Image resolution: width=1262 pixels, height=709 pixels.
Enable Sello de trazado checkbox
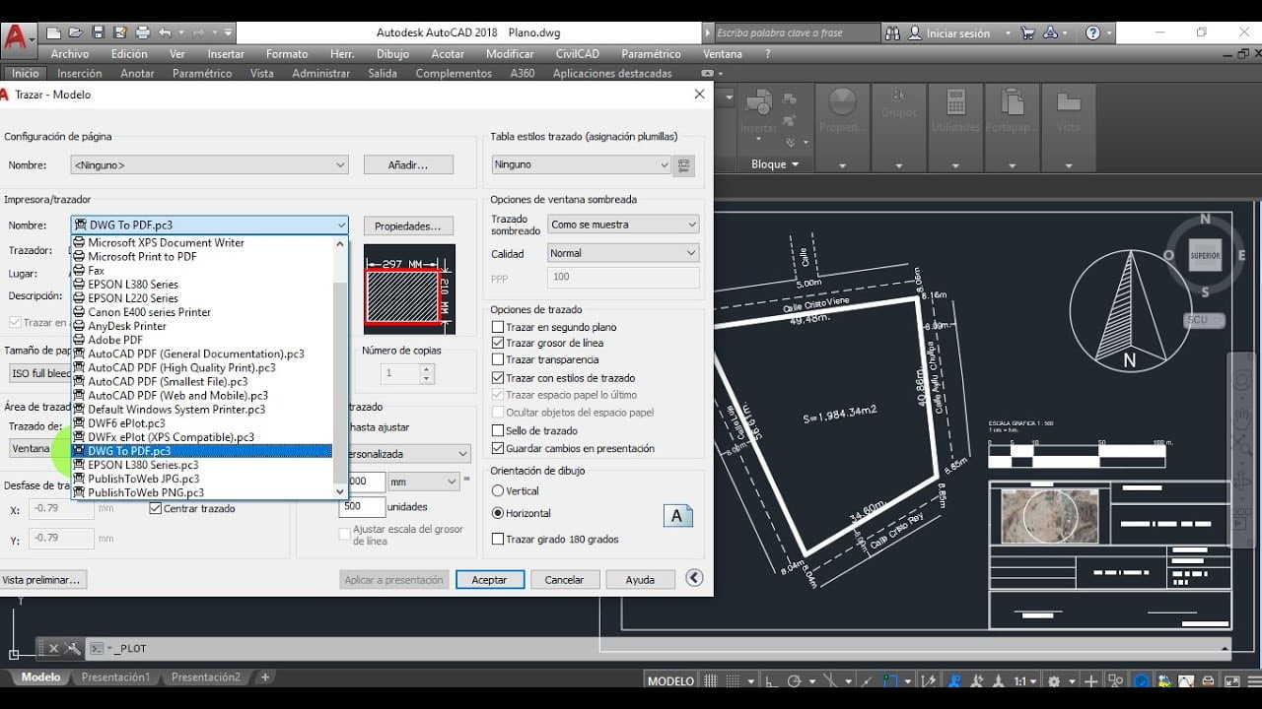(x=498, y=430)
